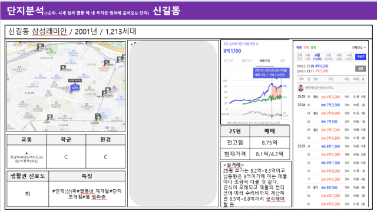Screen dimensions: 377x212
Task: Open the 전세 3억 9,800 transaction row
Action: (x=332, y=113)
